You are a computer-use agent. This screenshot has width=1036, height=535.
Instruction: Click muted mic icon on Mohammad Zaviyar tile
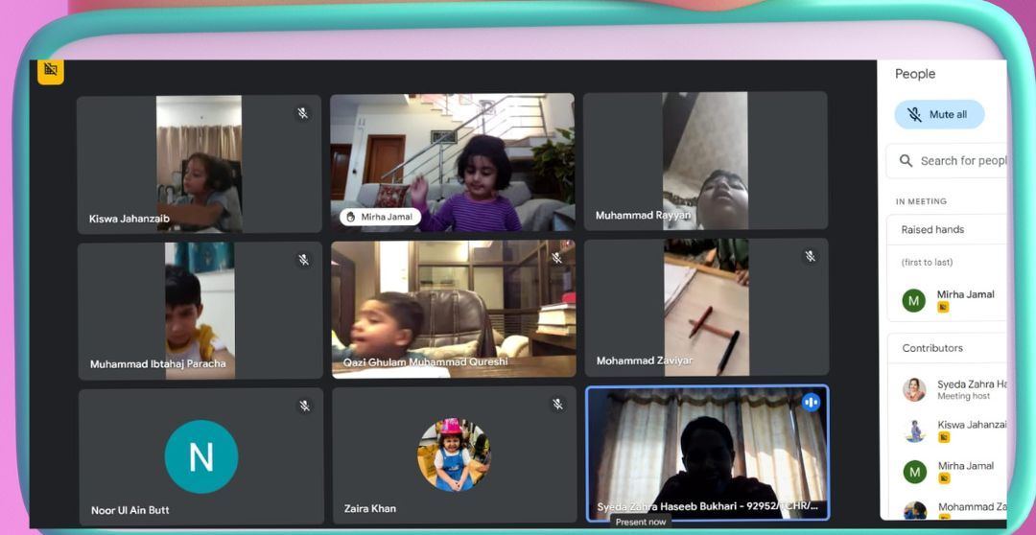point(810,256)
